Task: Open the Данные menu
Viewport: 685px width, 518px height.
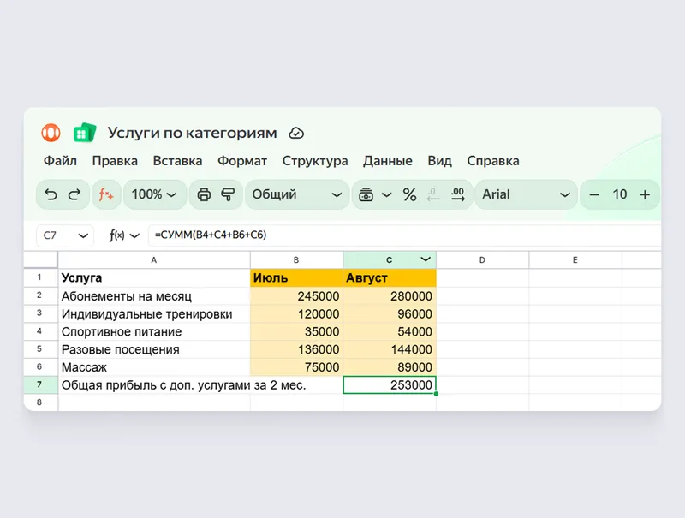Action: point(388,161)
